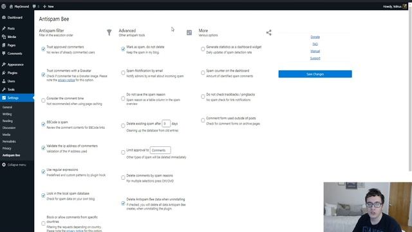Viewport: 412px width, 232px height.
Task: Enable Consider the comment time
Action: point(43,101)
